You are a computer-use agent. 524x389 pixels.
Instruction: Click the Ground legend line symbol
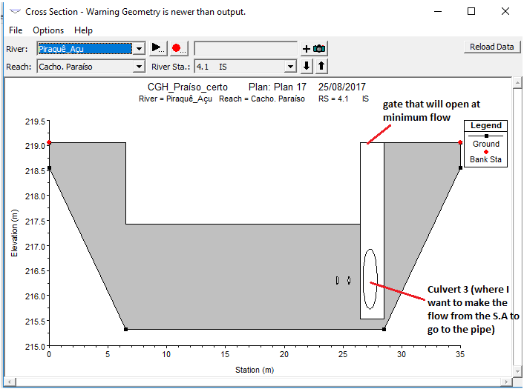pyautogui.click(x=486, y=136)
